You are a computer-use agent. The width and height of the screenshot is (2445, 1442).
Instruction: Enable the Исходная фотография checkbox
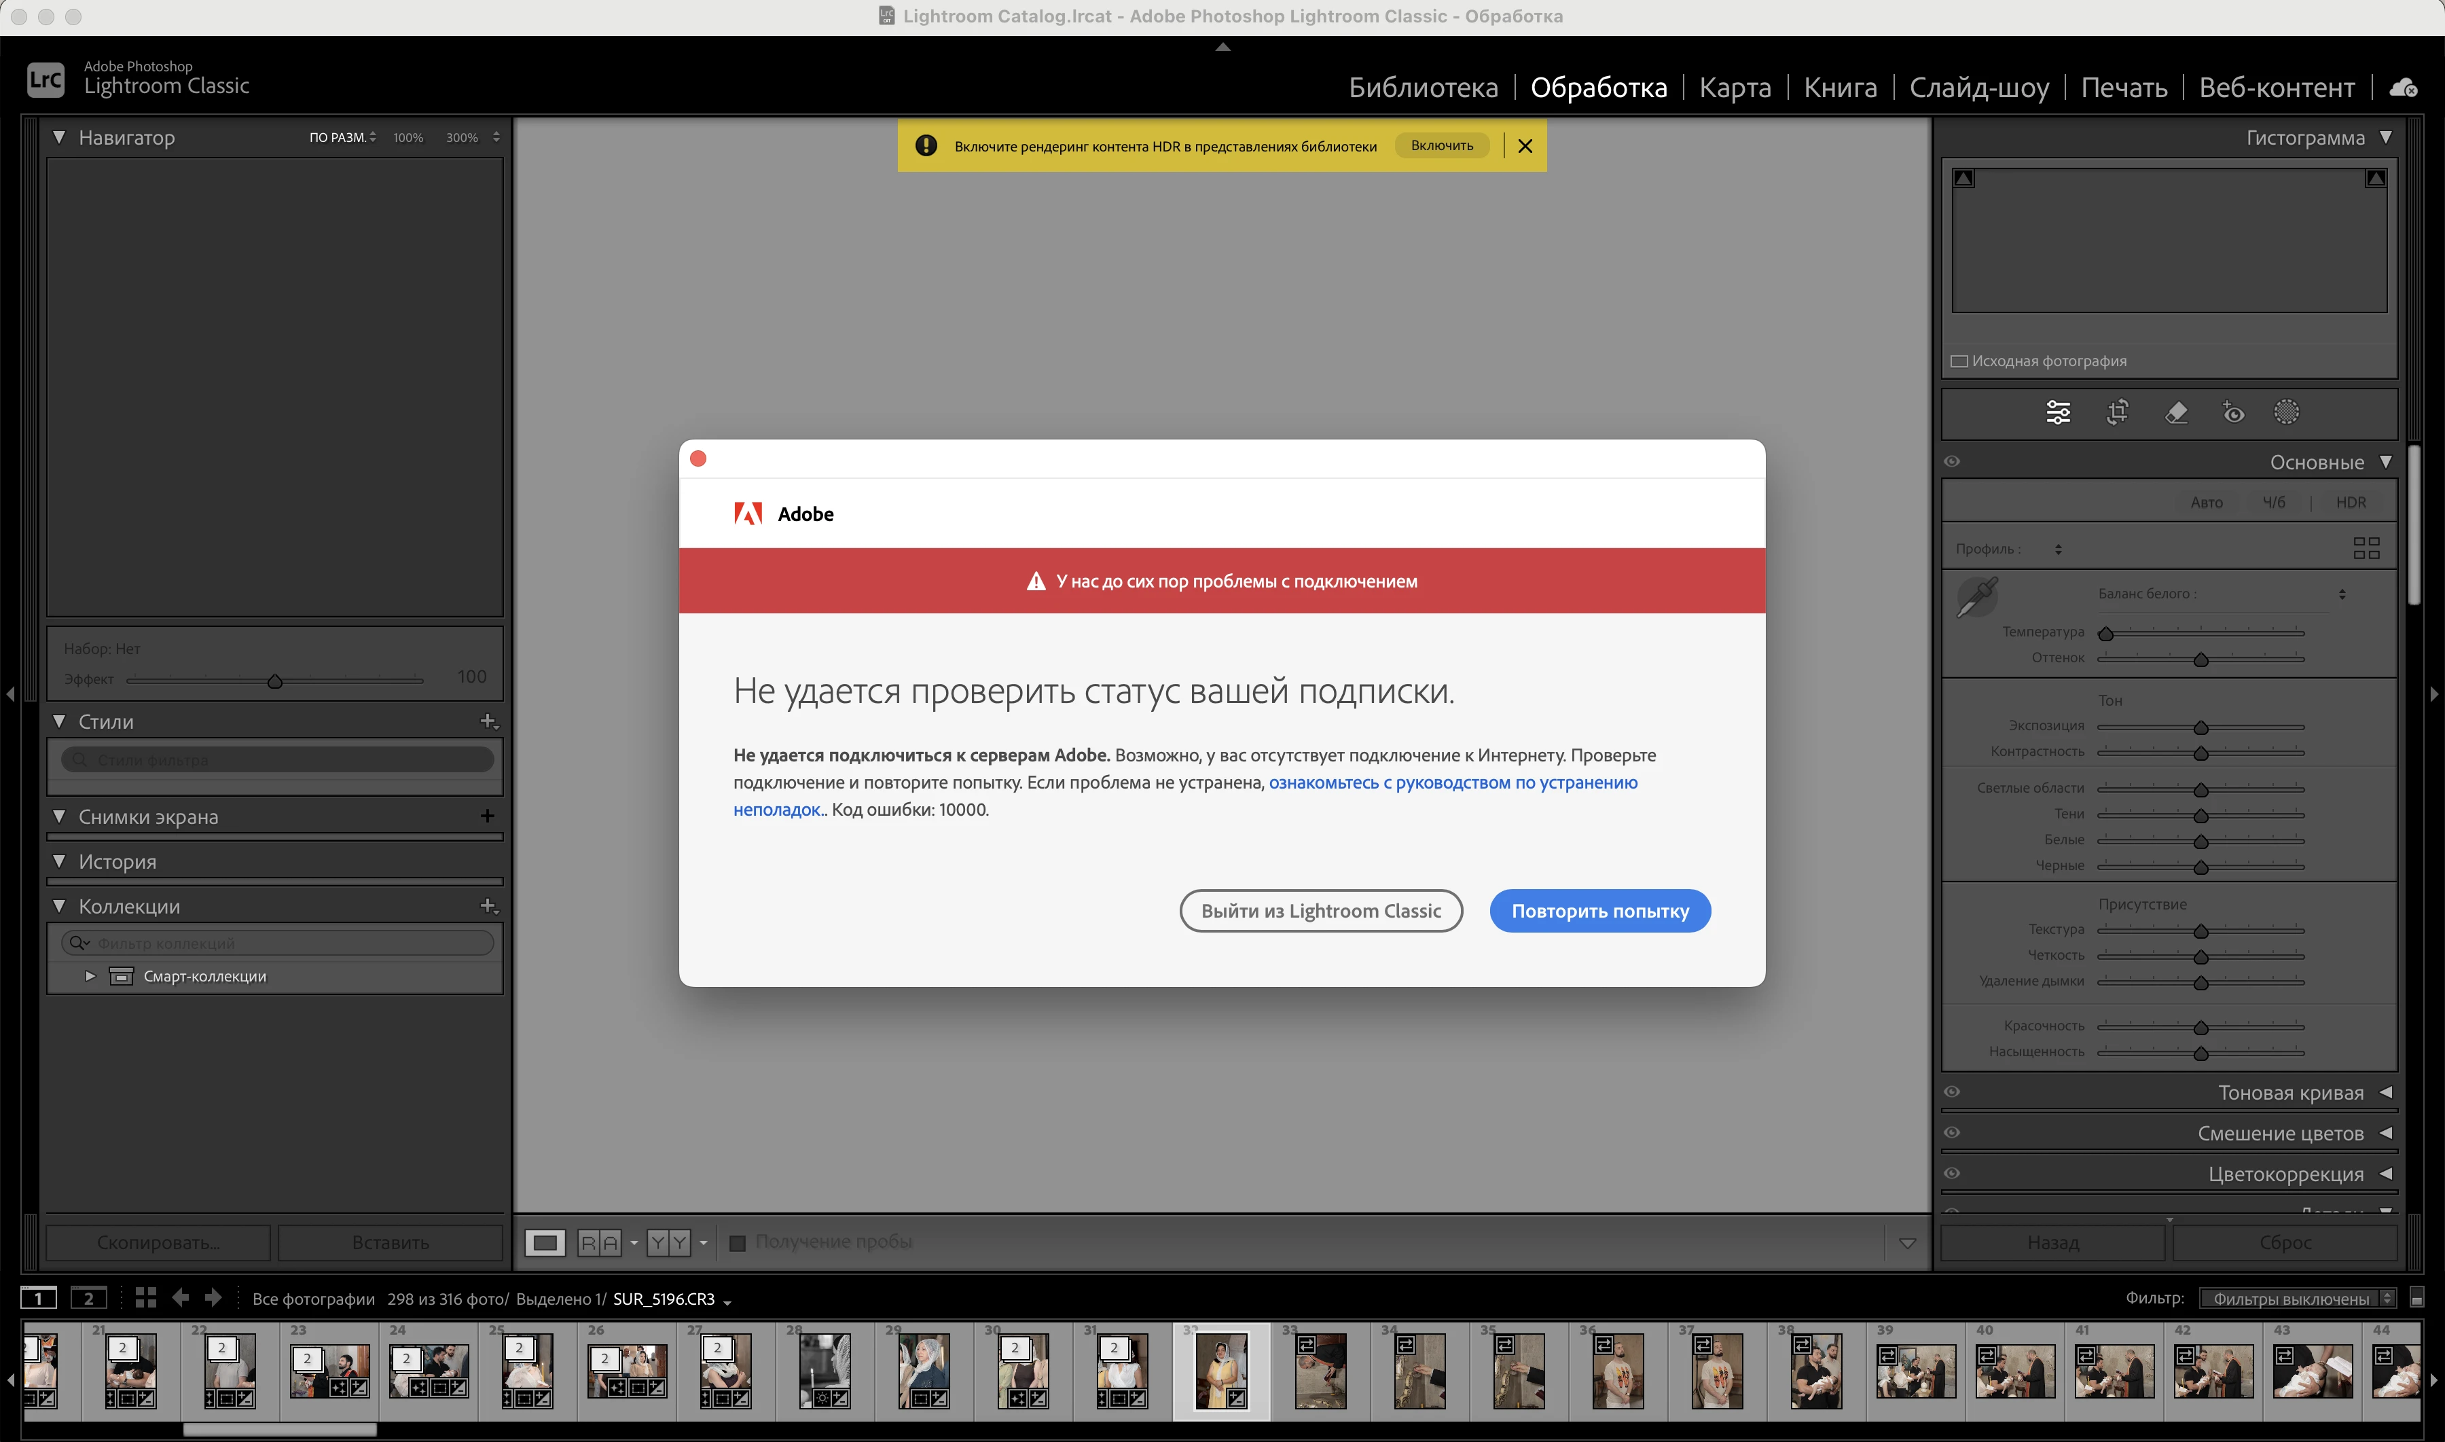[1959, 361]
